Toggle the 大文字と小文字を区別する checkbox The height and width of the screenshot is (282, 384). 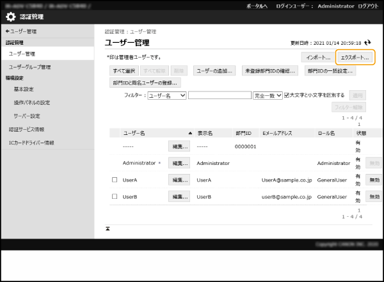click(x=287, y=95)
